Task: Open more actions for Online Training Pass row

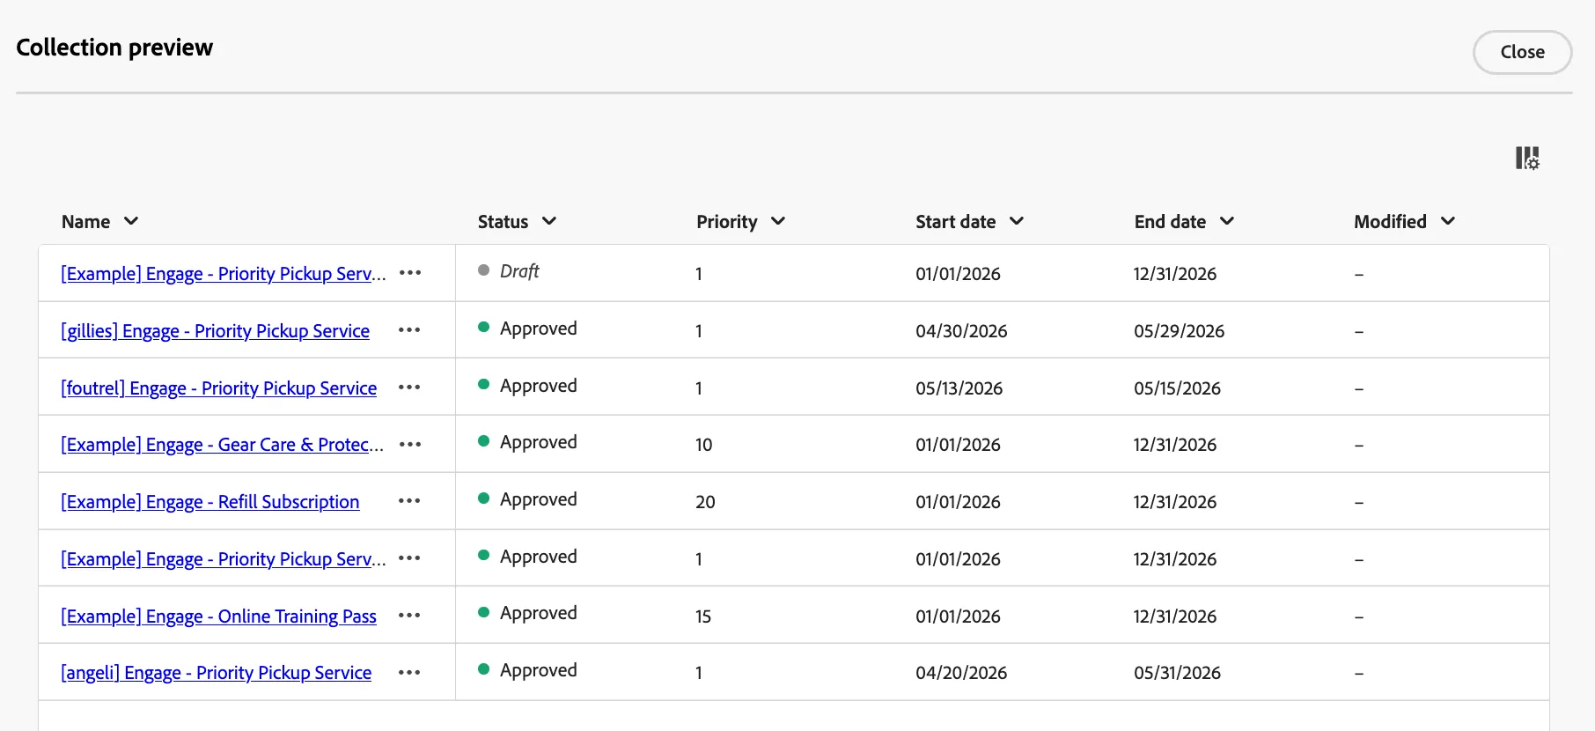Action: (x=409, y=616)
